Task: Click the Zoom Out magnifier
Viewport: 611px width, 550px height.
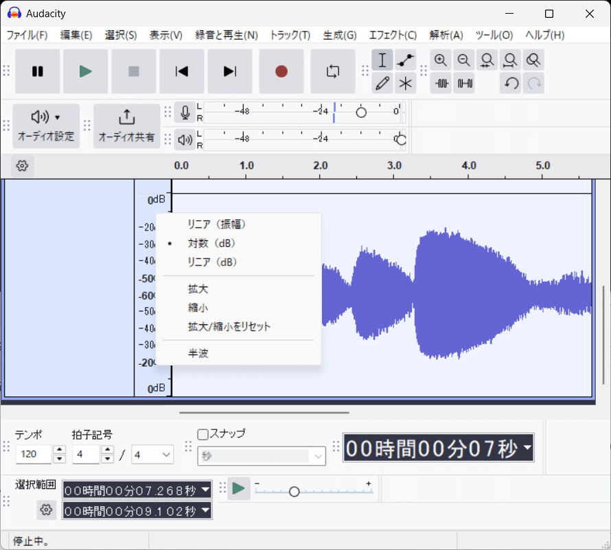Action: point(463,60)
